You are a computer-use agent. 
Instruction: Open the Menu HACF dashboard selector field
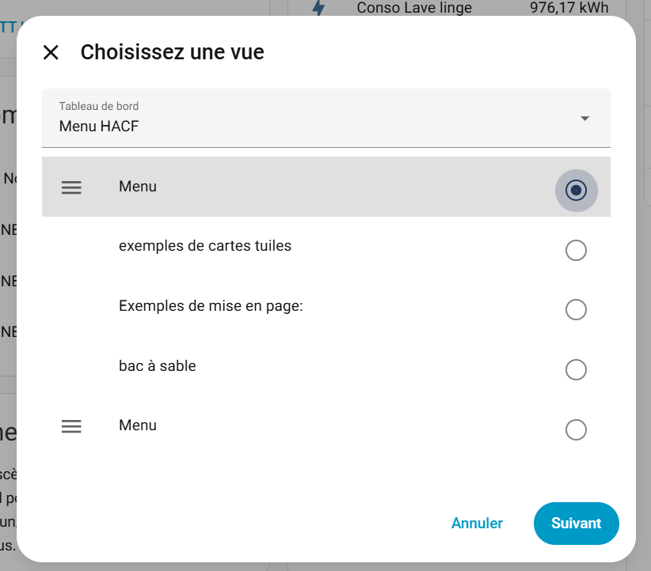pos(317,118)
